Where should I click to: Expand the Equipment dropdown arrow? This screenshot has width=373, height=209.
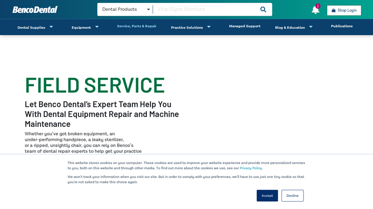pyautogui.click(x=97, y=27)
